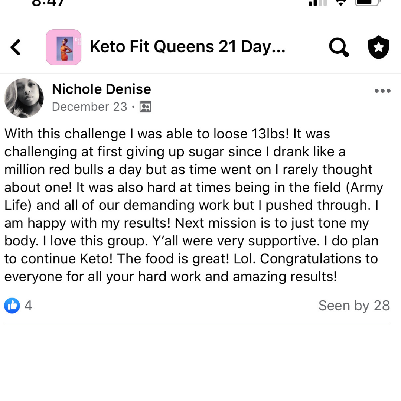Image resolution: width=401 pixels, height=401 pixels.
Task: Tap the clock time in status bar
Action: pos(48,3)
